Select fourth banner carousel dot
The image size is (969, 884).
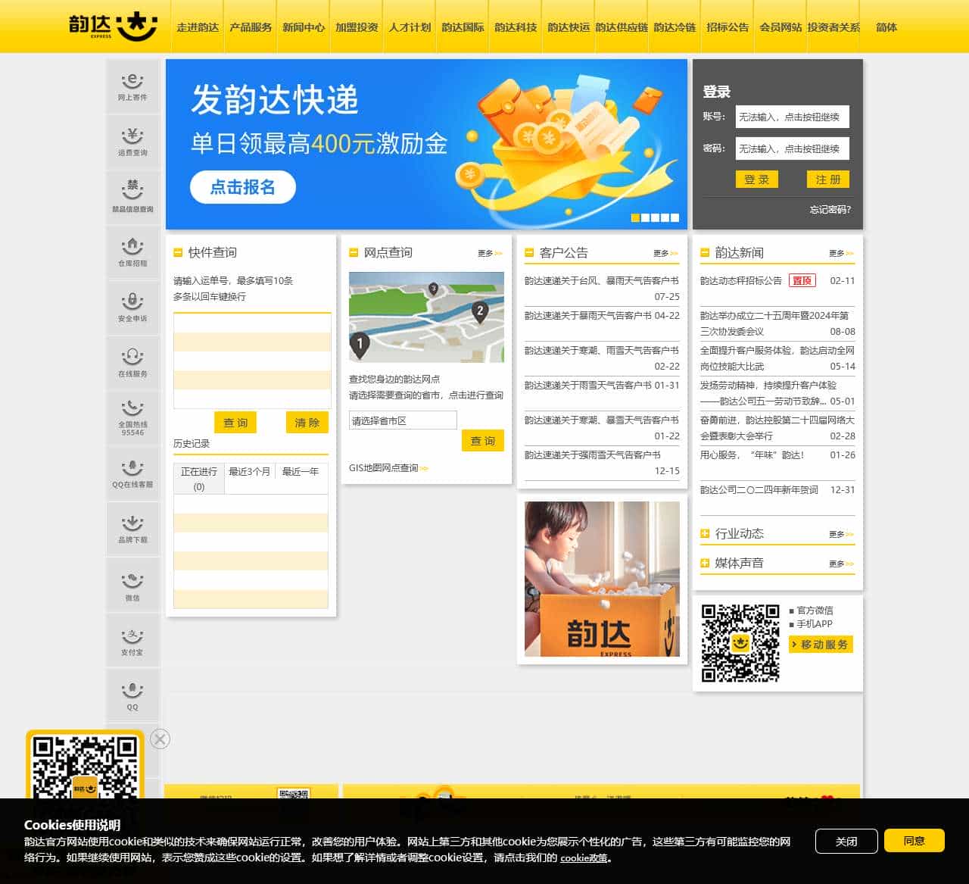[x=665, y=217]
